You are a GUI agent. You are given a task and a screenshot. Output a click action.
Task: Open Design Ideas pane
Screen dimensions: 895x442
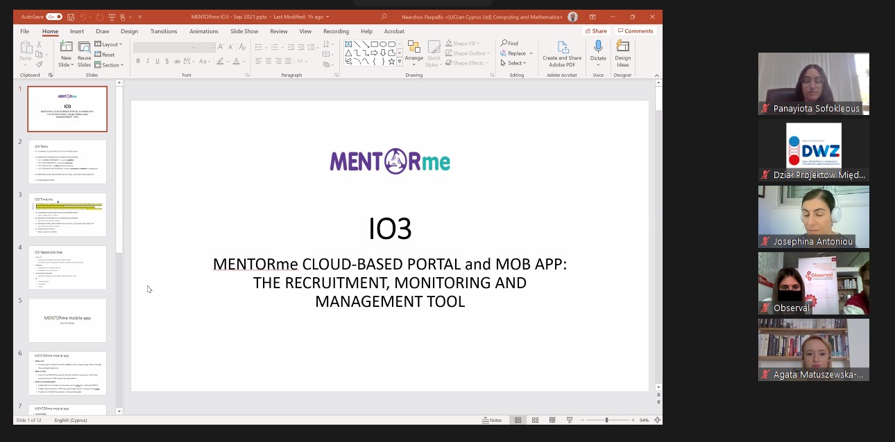[x=623, y=55]
